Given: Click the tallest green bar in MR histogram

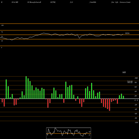Looking at the screenshot, I should click(x=26, y=88).
